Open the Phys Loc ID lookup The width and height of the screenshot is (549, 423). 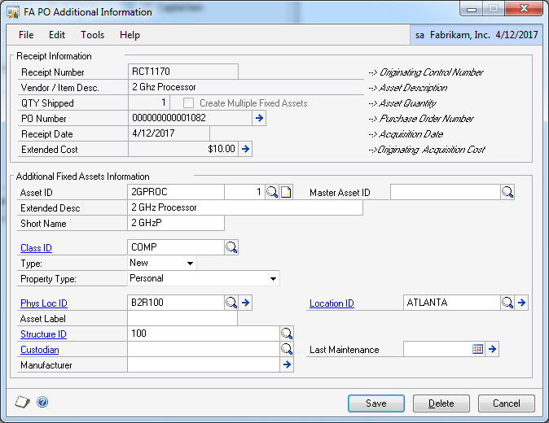tap(231, 303)
